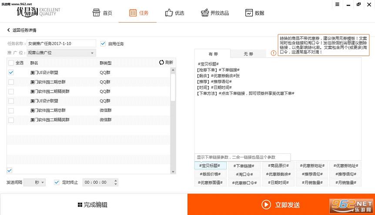Check 厦门软件园二期精英群 微信群 checkbox
This screenshot has width=375, height=215.
[11, 120]
